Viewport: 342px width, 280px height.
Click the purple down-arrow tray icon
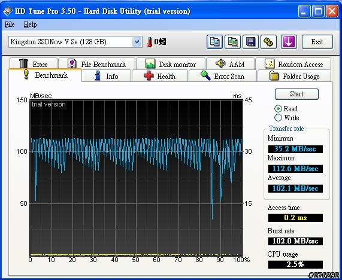pos(289,42)
